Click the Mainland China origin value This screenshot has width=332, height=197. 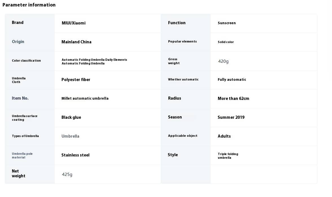coord(76,42)
